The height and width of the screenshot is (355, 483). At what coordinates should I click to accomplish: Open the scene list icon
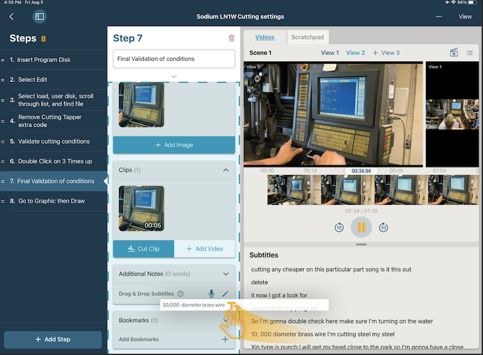point(469,53)
